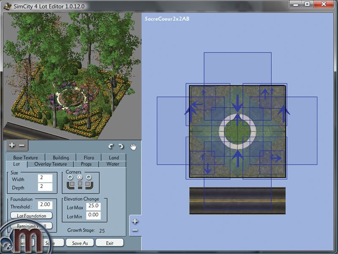Select the radio button above the straight shape
This screenshot has width=338, height=254.
coord(80,177)
